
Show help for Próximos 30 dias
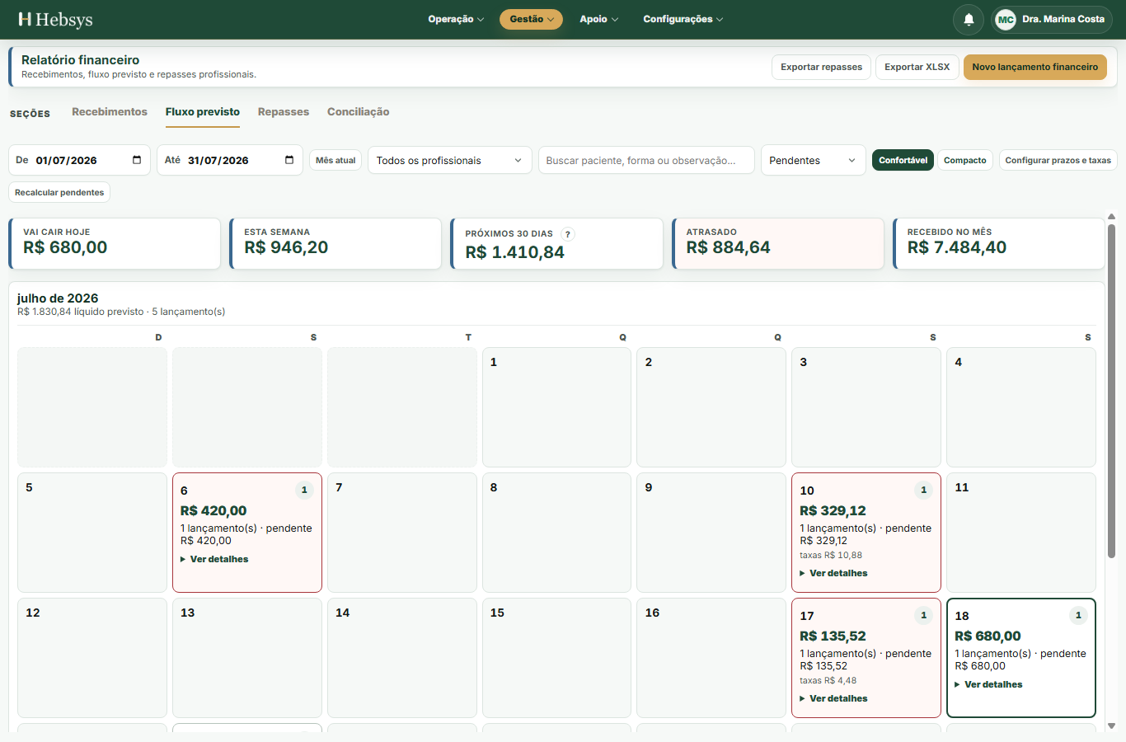click(x=568, y=234)
